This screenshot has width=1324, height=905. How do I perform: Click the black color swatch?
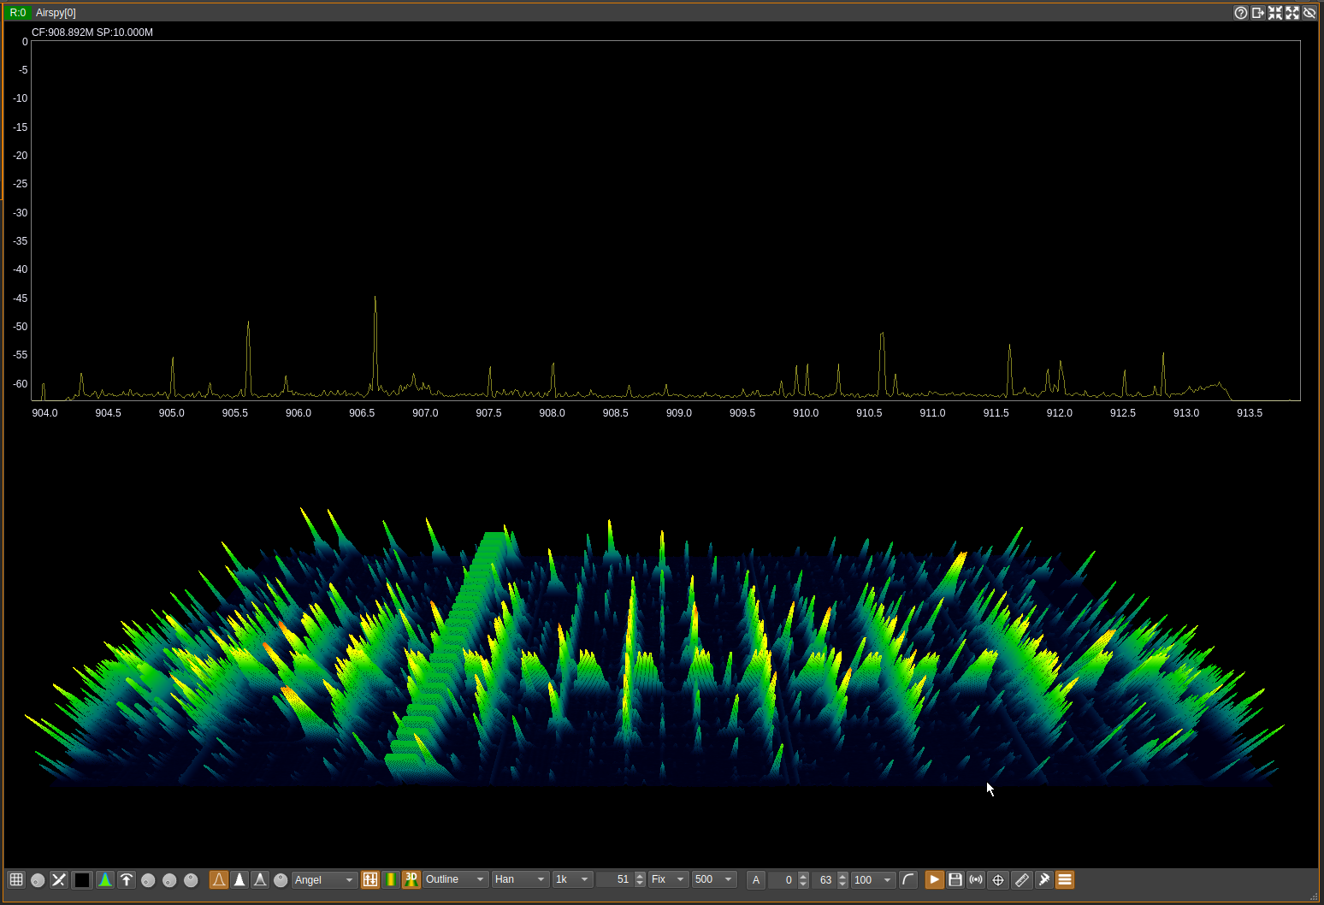(82, 879)
